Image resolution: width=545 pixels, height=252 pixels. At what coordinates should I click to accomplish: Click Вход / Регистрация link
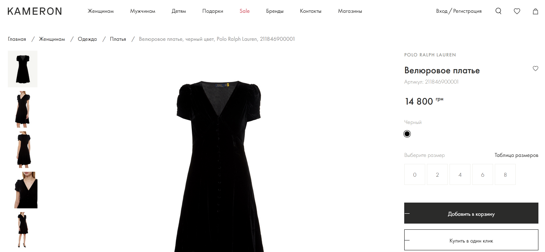(459, 11)
